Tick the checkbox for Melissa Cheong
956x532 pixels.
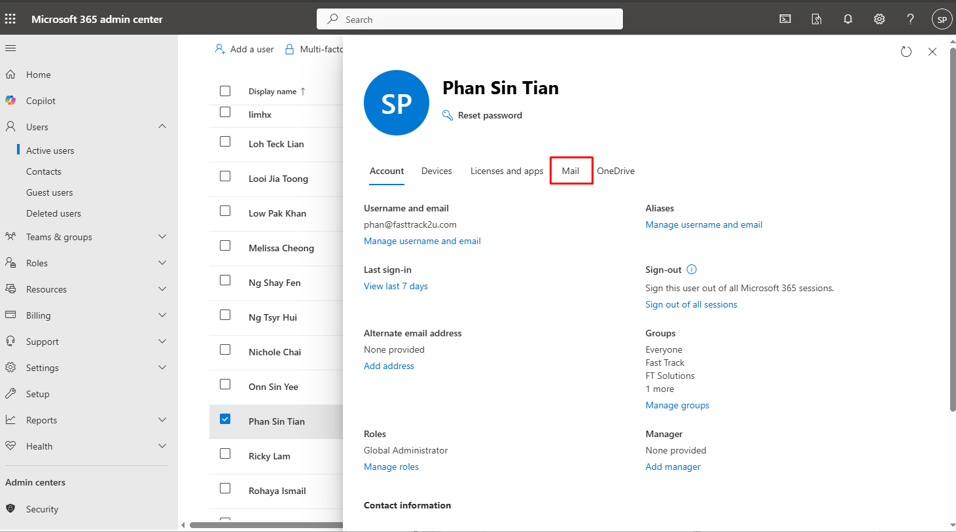click(225, 245)
